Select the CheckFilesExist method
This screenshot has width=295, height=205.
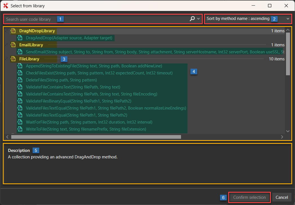click(99, 73)
